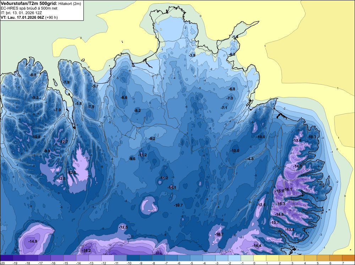355x265 pixels.
Task: Select the -16.2 temperature label
Action: (x=86, y=250)
